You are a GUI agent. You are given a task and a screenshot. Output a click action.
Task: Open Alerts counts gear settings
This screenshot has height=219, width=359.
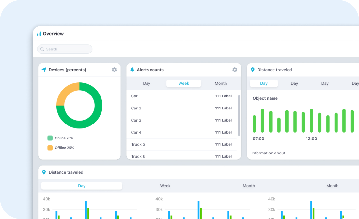click(235, 70)
